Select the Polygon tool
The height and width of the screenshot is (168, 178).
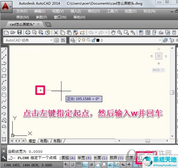tap(4, 70)
